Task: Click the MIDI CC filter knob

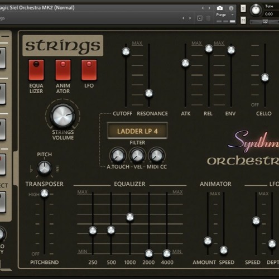Action: [157, 156]
